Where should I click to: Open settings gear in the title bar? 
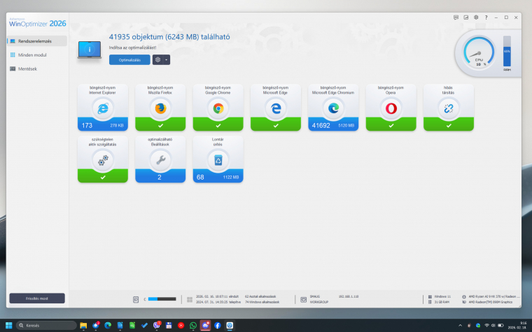(x=476, y=17)
